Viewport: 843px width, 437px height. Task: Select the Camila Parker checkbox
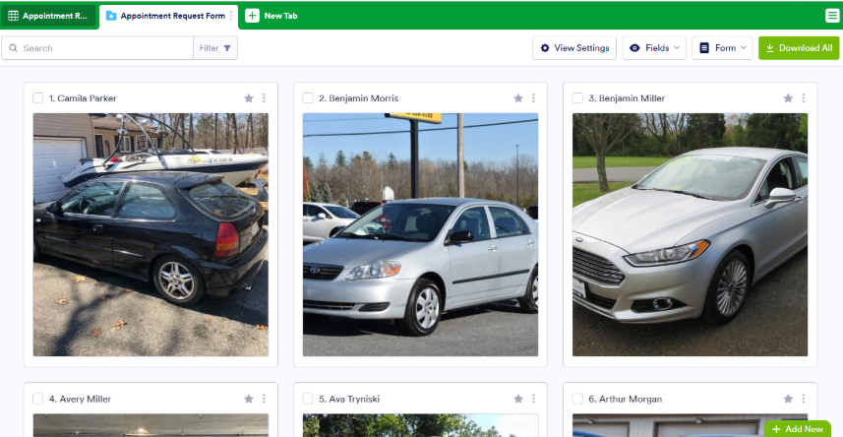coord(38,98)
